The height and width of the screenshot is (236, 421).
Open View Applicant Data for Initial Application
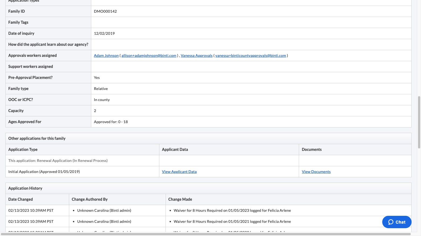coord(179,172)
